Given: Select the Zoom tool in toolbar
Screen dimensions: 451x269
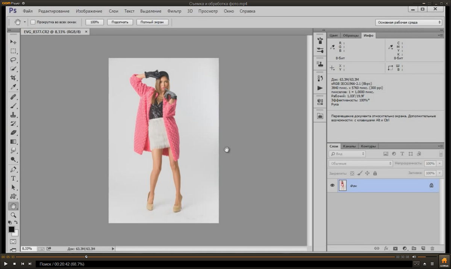Looking at the screenshot, I should [13, 215].
